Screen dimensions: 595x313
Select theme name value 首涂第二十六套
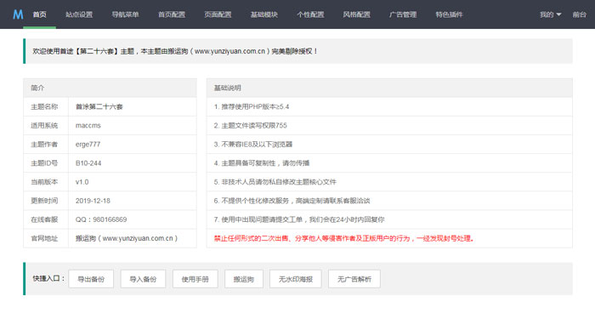coord(99,106)
